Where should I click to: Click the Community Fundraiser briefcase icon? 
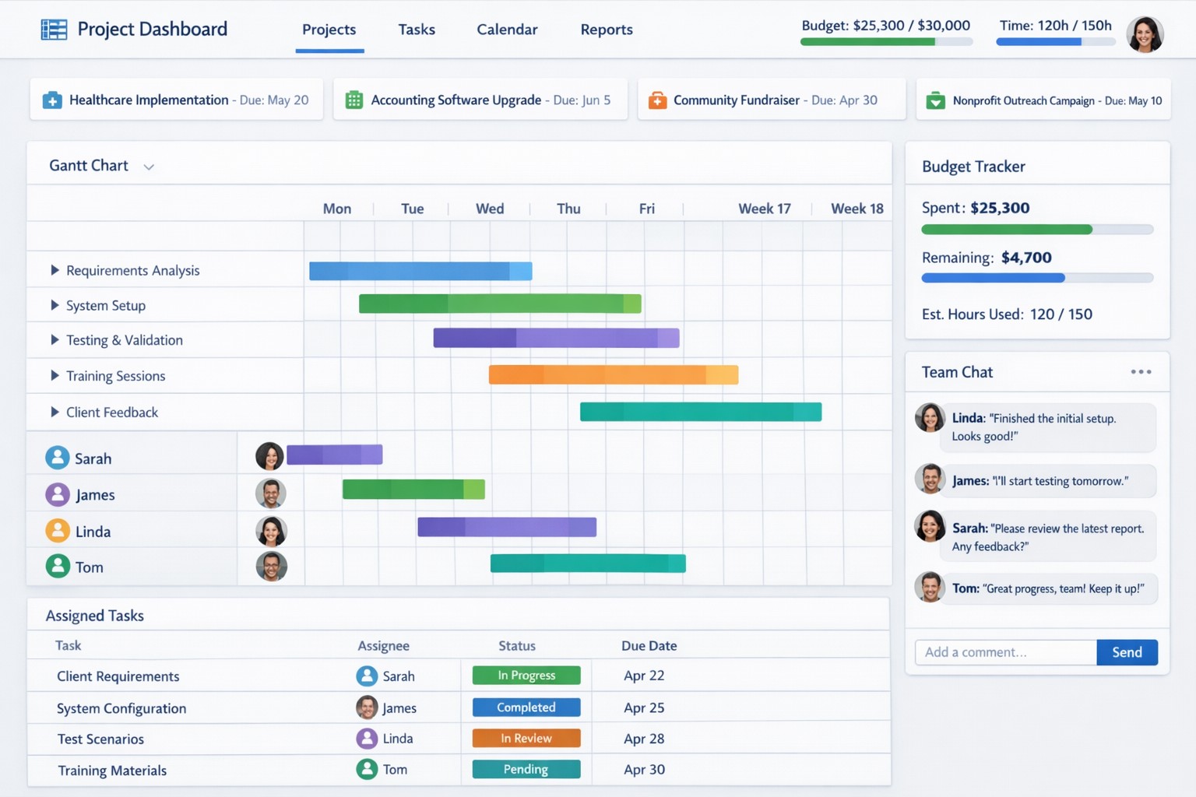(x=657, y=100)
